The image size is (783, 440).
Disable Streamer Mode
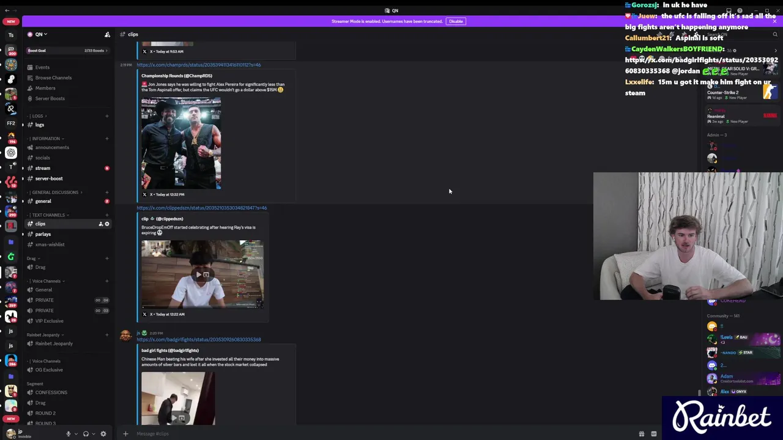pyautogui.click(x=456, y=21)
